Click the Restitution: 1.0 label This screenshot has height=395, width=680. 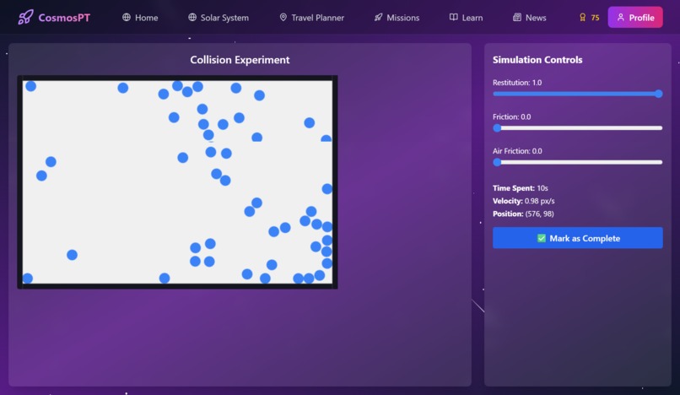[x=517, y=83]
